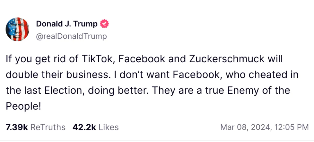Image resolution: width=314 pixels, height=142 pixels.
Task: Open Donald J. Trump display name link
Action: (67, 24)
